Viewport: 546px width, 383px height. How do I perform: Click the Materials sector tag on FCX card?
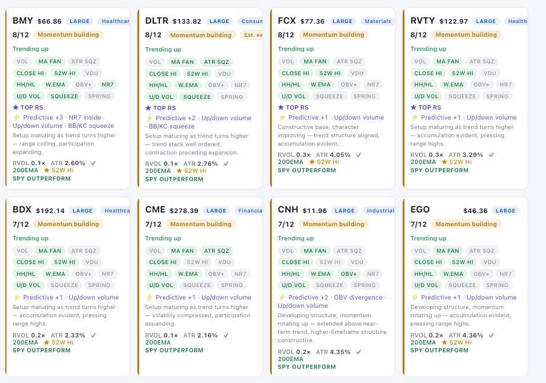[x=377, y=21]
